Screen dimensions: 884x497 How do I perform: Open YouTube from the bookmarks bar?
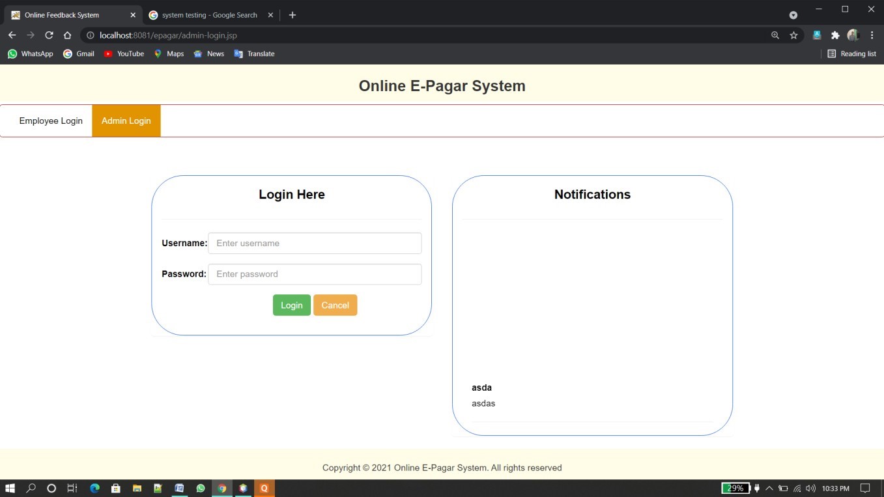coord(123,53)
